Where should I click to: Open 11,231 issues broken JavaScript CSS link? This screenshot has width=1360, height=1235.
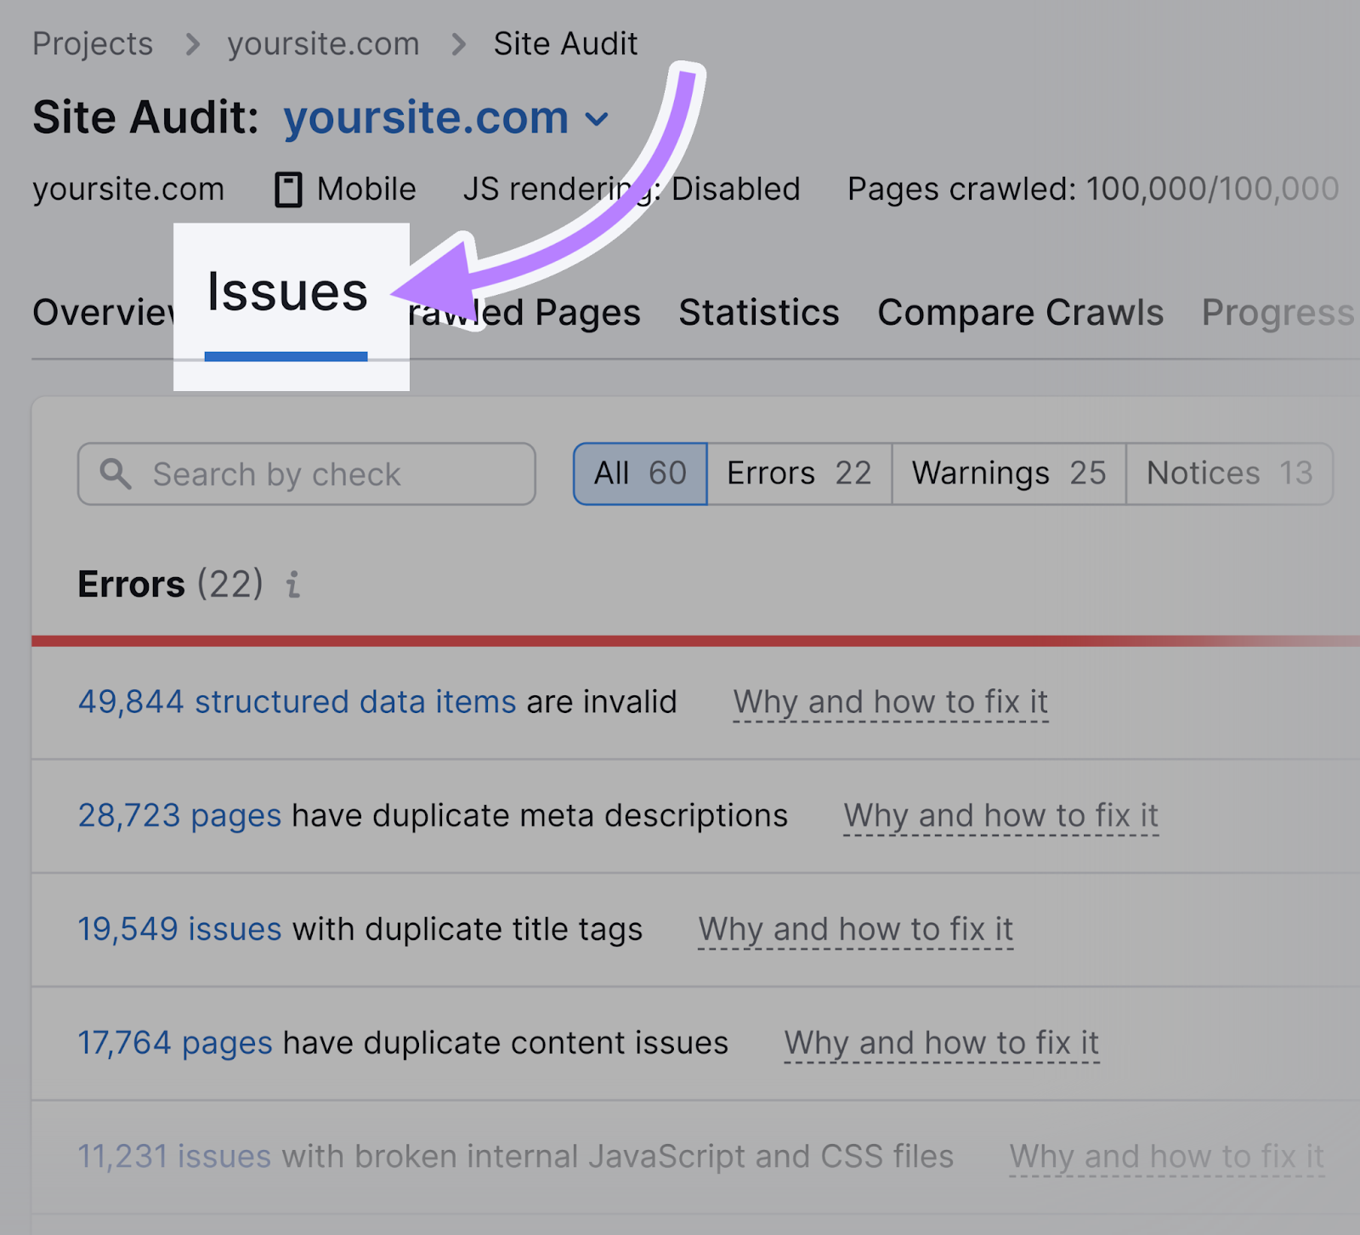[x=175, y=1157]
